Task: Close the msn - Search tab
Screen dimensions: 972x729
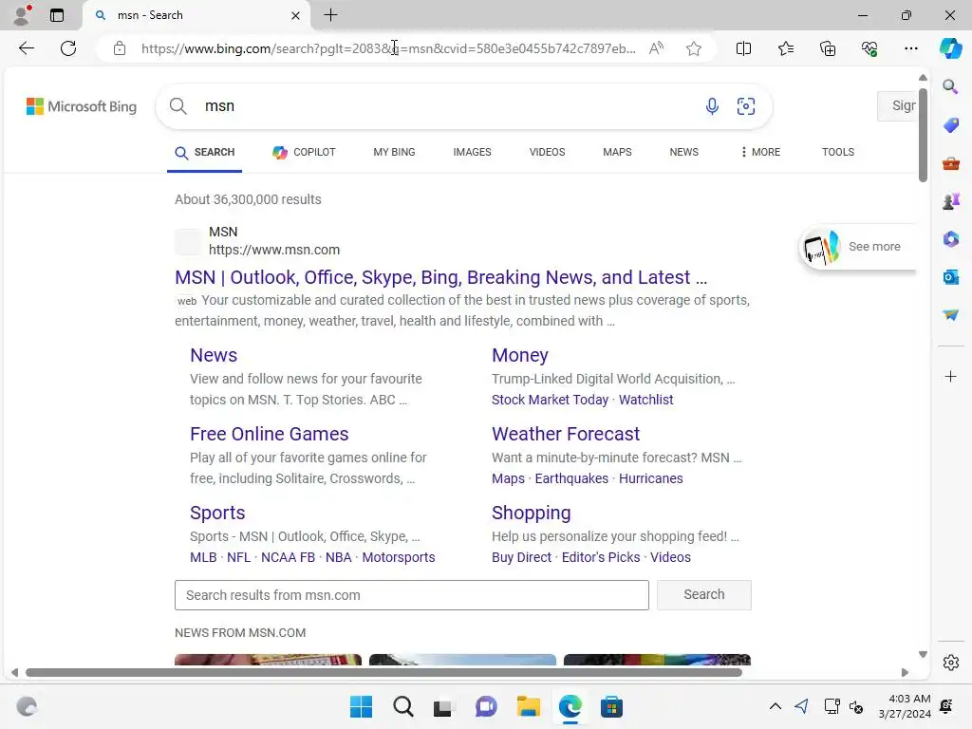Action: (296, 15)
